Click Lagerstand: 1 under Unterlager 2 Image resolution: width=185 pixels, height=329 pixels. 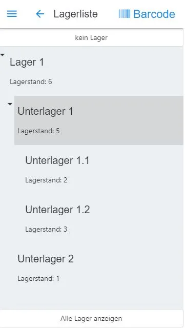(x=38, y=278)
